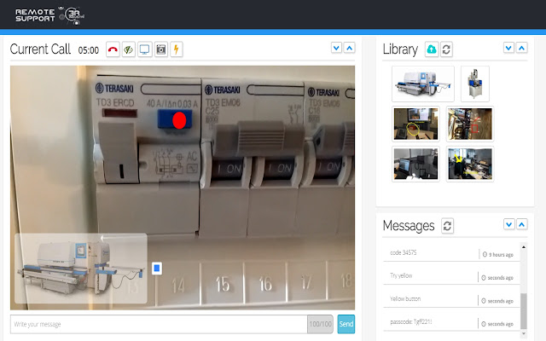Open office desk thumbnail without annotation
This screenshot has height=341, width=546.
pos(415,164)
